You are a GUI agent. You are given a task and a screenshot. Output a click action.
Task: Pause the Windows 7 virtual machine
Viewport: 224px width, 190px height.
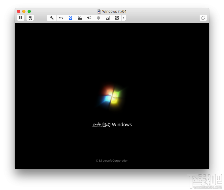pyautogui.click(x=20, y=18)
